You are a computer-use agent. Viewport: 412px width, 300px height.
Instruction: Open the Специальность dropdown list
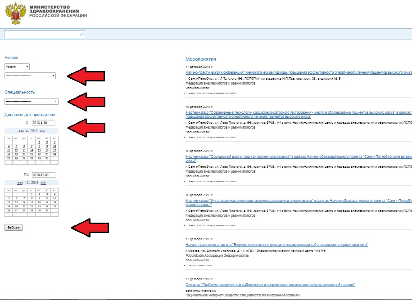(31, 101)
